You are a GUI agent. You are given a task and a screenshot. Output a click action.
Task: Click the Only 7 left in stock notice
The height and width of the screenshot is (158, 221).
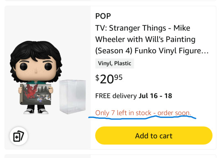pos(143,113)
